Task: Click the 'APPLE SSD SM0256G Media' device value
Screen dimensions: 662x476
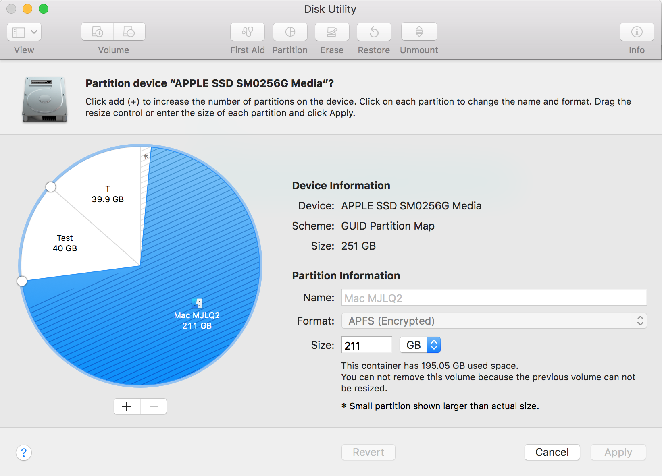Action: click(x=411, y=206)
